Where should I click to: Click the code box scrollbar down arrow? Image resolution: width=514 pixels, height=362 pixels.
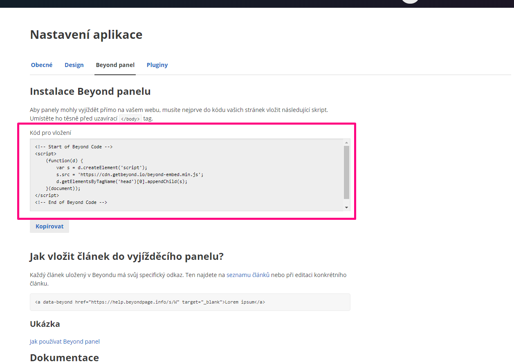pyautogui.click(x=347, y=208)
